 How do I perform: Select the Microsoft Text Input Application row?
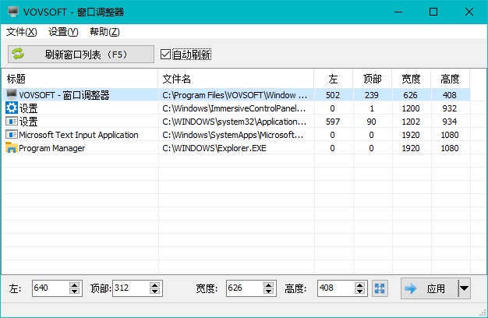[236, 134]
